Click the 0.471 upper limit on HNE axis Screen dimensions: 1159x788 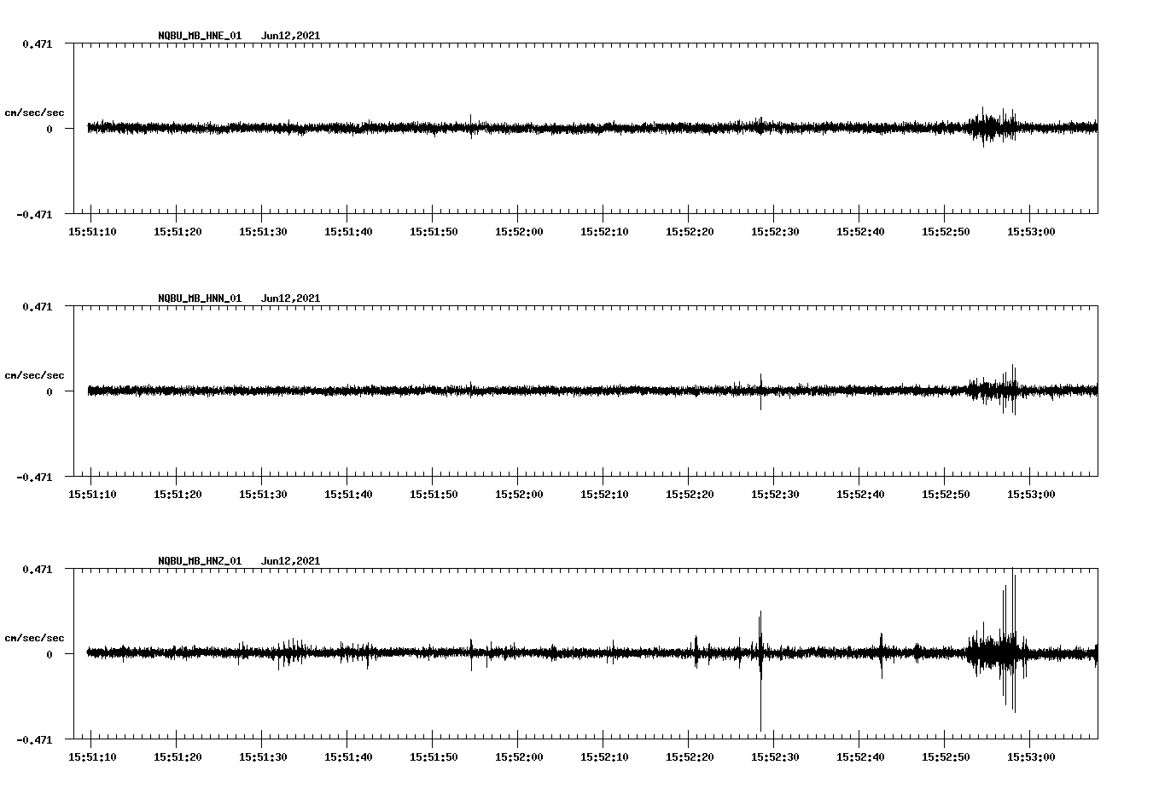click(x=37, y=43)
